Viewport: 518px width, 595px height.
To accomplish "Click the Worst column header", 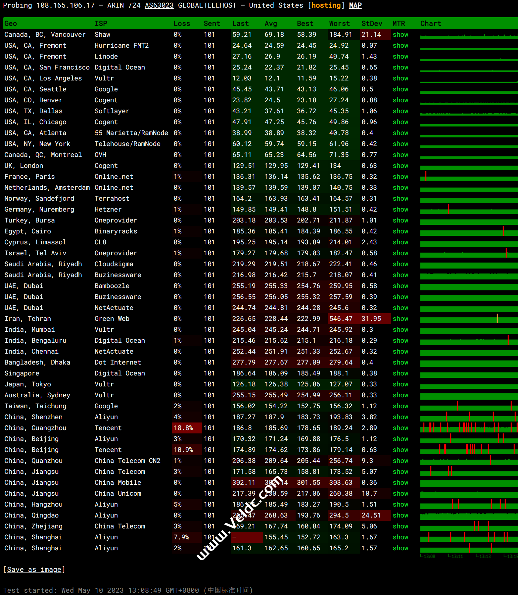I will click(339, 24).
